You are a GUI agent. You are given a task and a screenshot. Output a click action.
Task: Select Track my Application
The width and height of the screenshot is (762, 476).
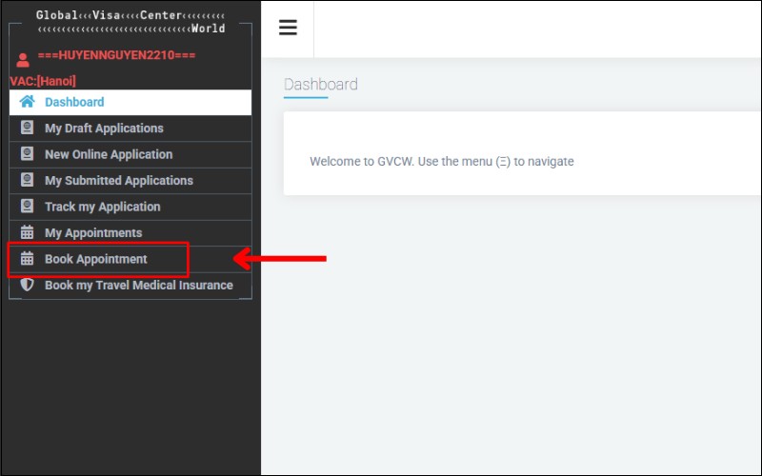(x=102, y=207)
